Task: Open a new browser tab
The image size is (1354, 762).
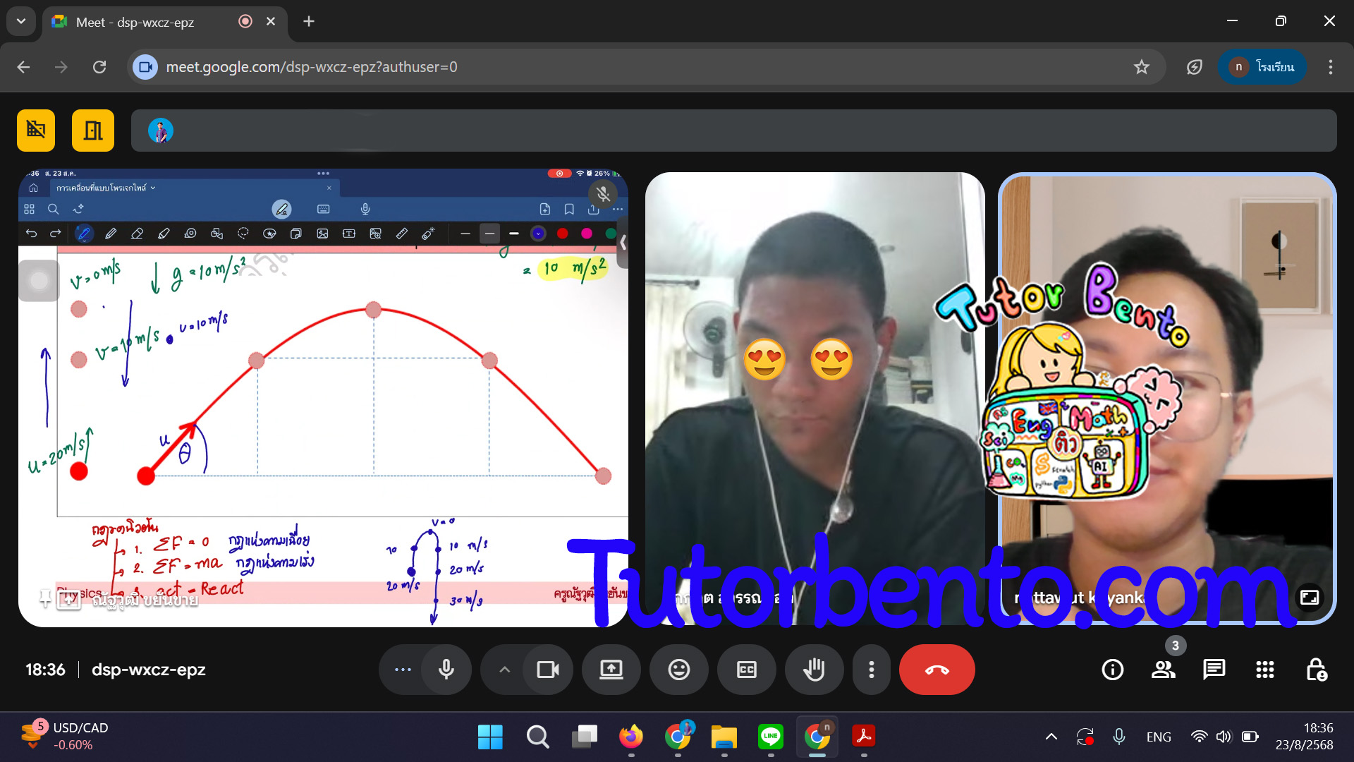Action: 309,22
